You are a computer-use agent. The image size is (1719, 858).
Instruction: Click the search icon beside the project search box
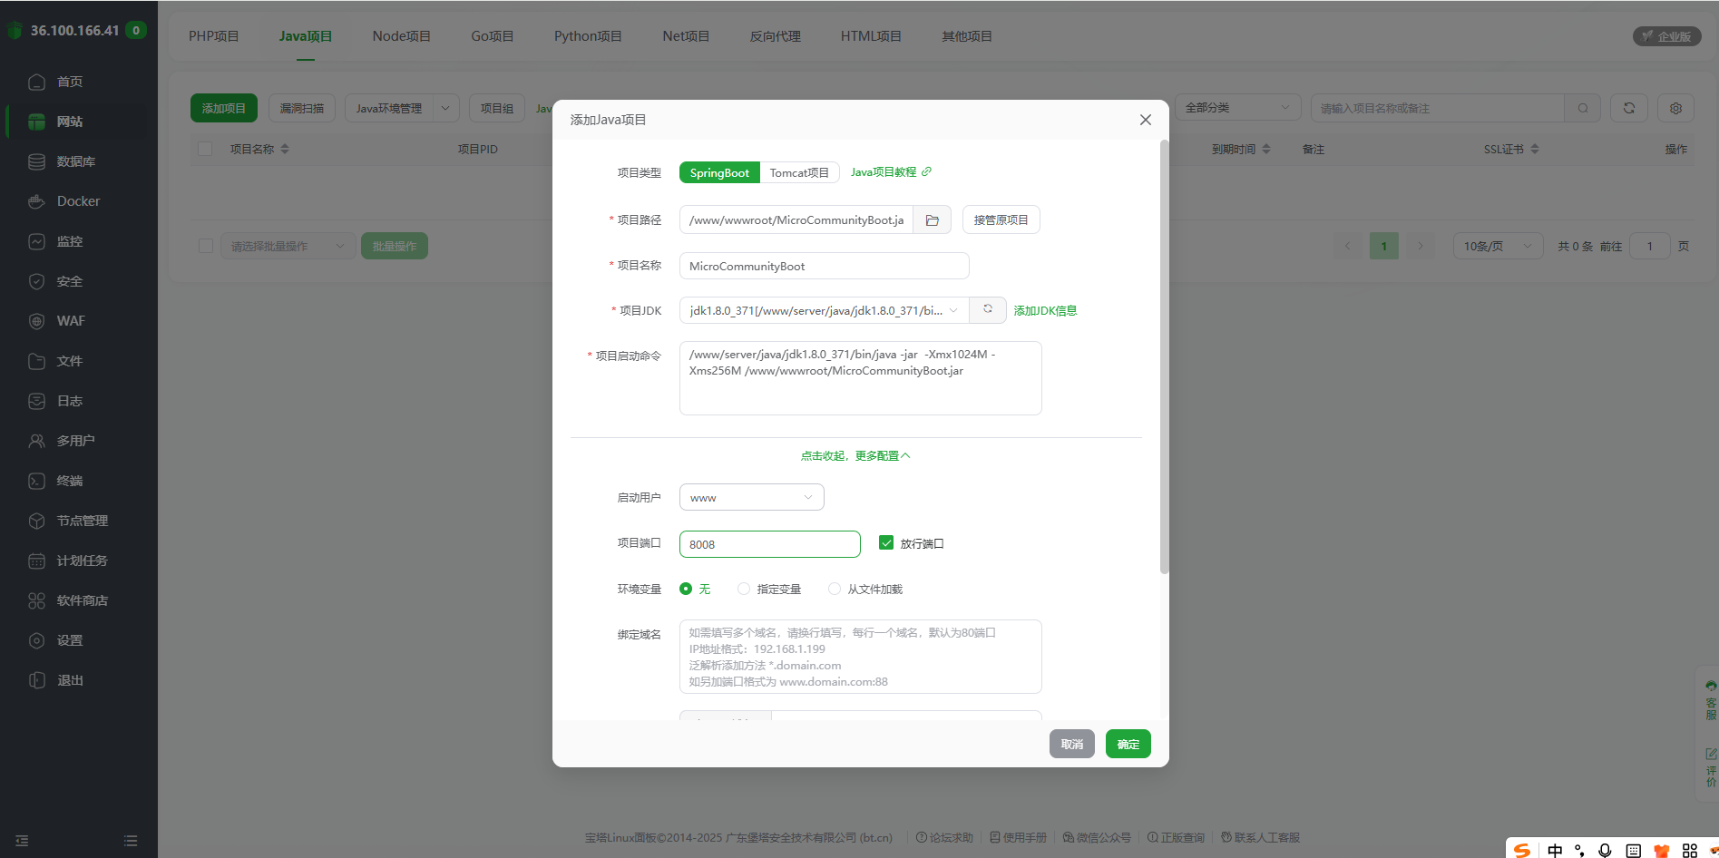click(x=1582, y=107)
